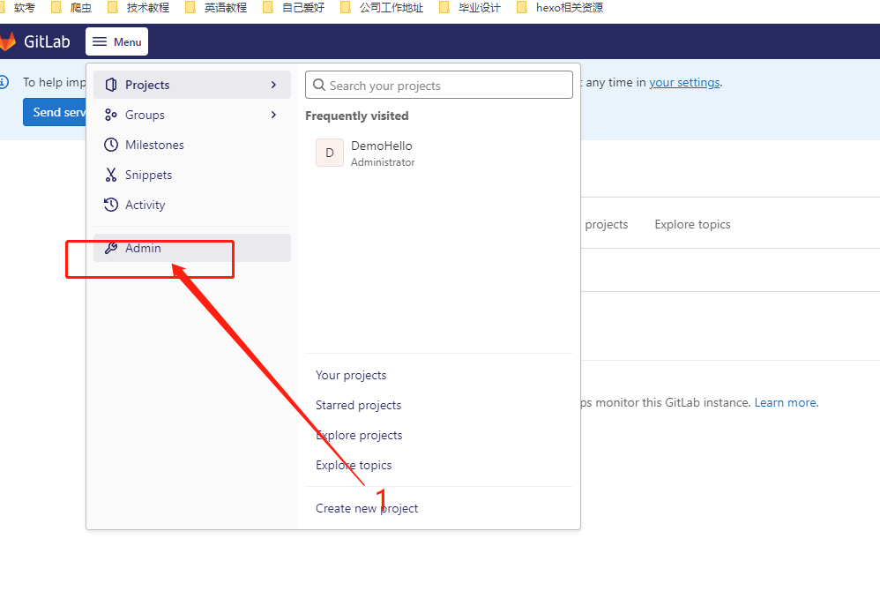
Task: Open the 软考 bookmark folder
Action: 18,8
